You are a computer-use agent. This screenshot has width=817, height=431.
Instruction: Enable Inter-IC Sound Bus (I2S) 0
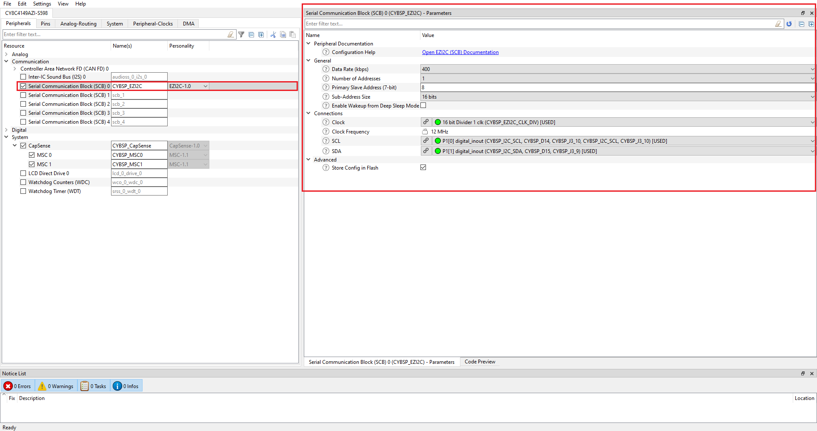[23, 77]
